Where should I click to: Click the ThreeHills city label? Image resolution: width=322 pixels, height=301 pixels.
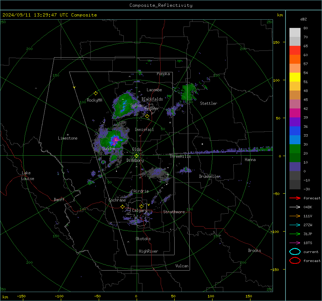(x=180, y=156)
